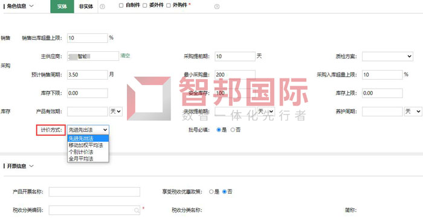Click the 采购入库超量上限 field

[383, 75]
